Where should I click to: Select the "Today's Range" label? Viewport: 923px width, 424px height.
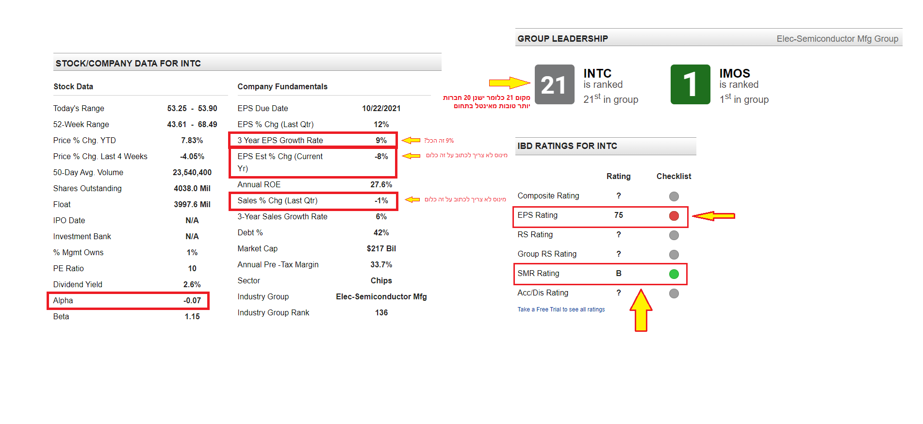pos(79,109)
